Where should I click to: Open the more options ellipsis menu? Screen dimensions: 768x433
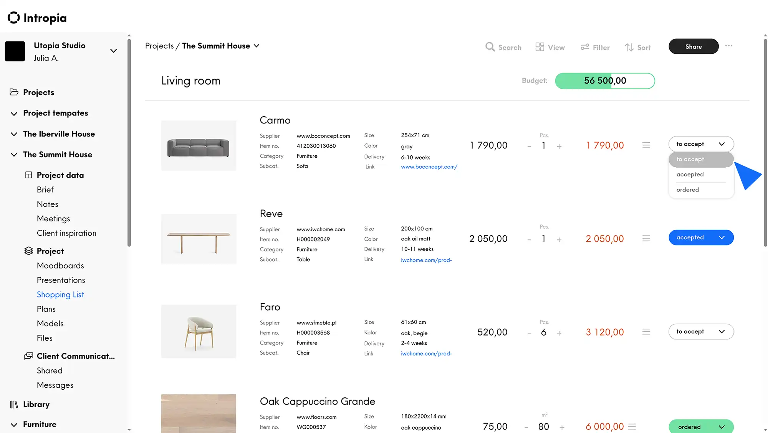click(728, 46)
